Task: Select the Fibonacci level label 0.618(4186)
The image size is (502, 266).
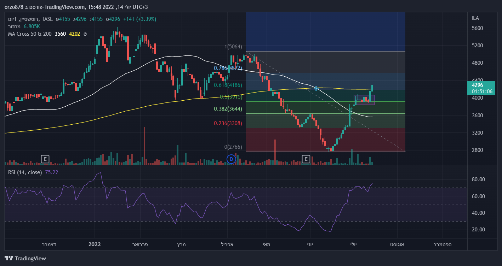Action: coord(228,85)
